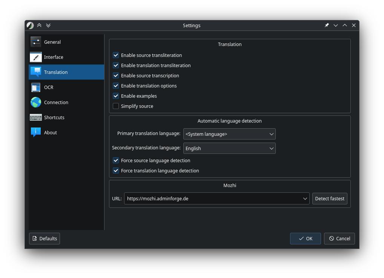Screen dimensions: 384x278
Task: Open Primary translation language dropdown
Action: pos(229,134)
